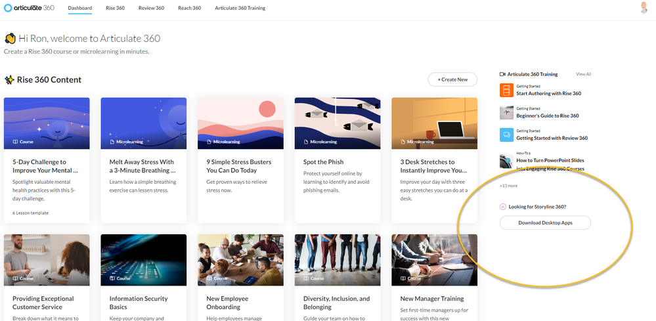Click Course badge icon on Diversity card
The width and height of the screenshot is (656, 321).
click(306, 278)
